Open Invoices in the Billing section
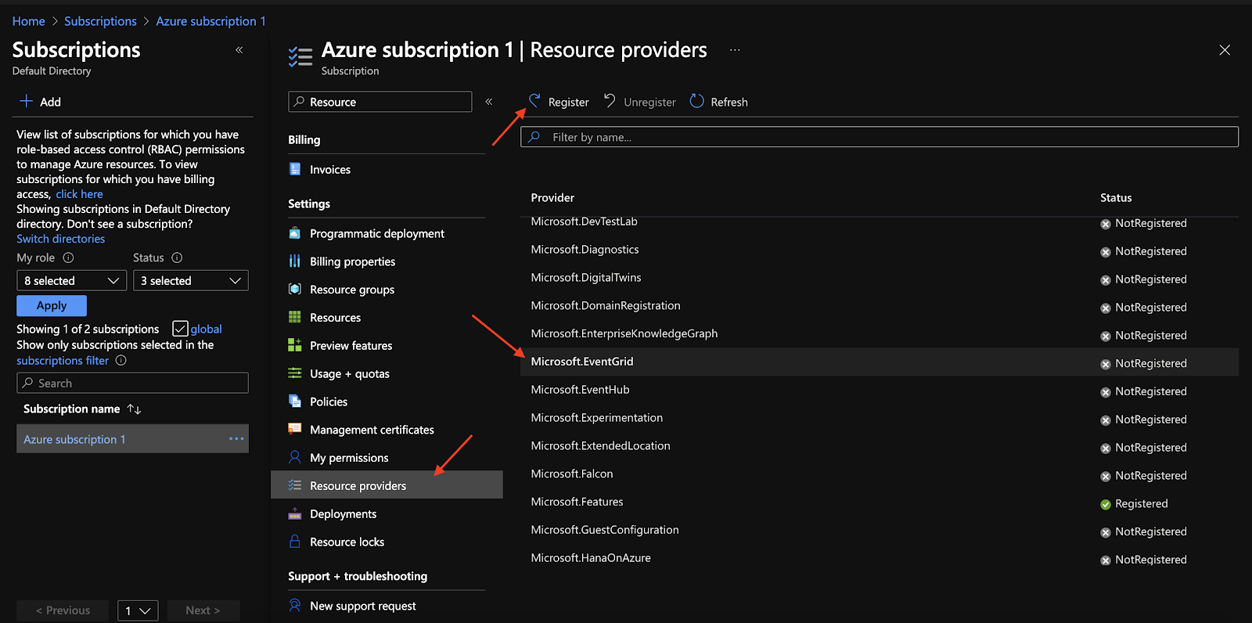The width and height of the screenshot is (1252, 623). [330, 169]
